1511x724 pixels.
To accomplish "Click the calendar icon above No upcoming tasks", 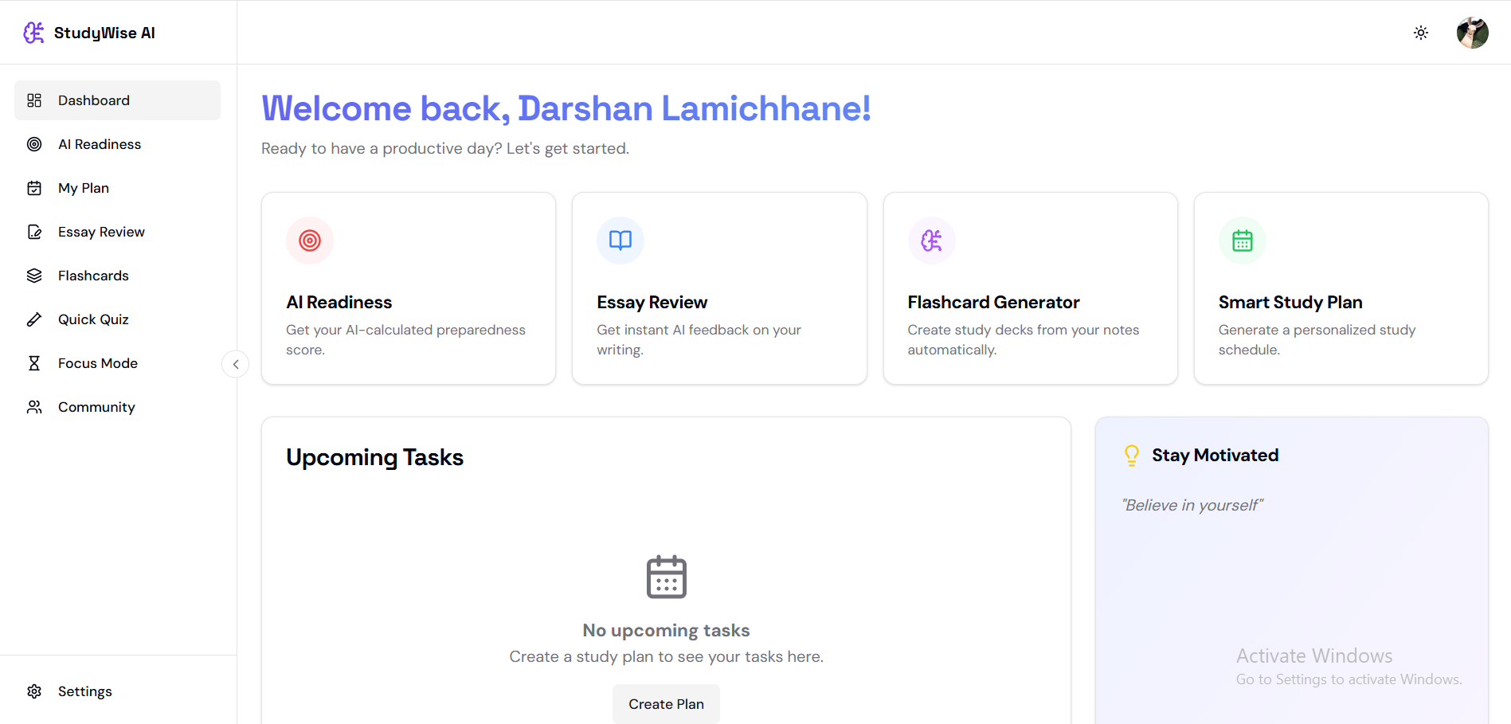I will pos(667,577).
